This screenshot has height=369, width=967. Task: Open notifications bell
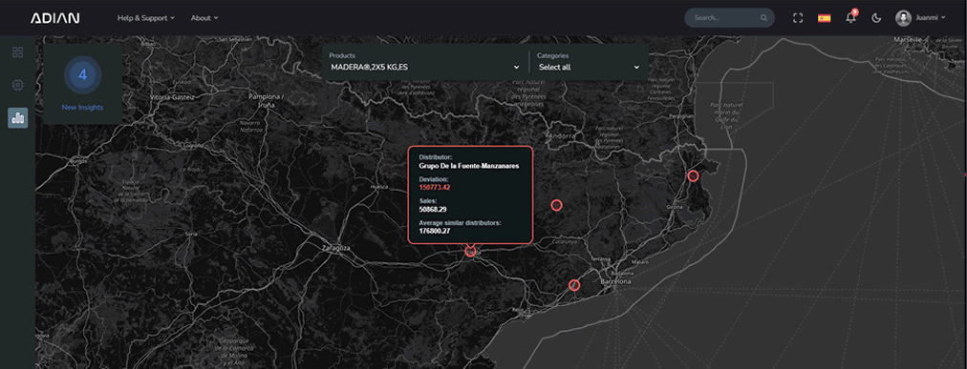850,18
